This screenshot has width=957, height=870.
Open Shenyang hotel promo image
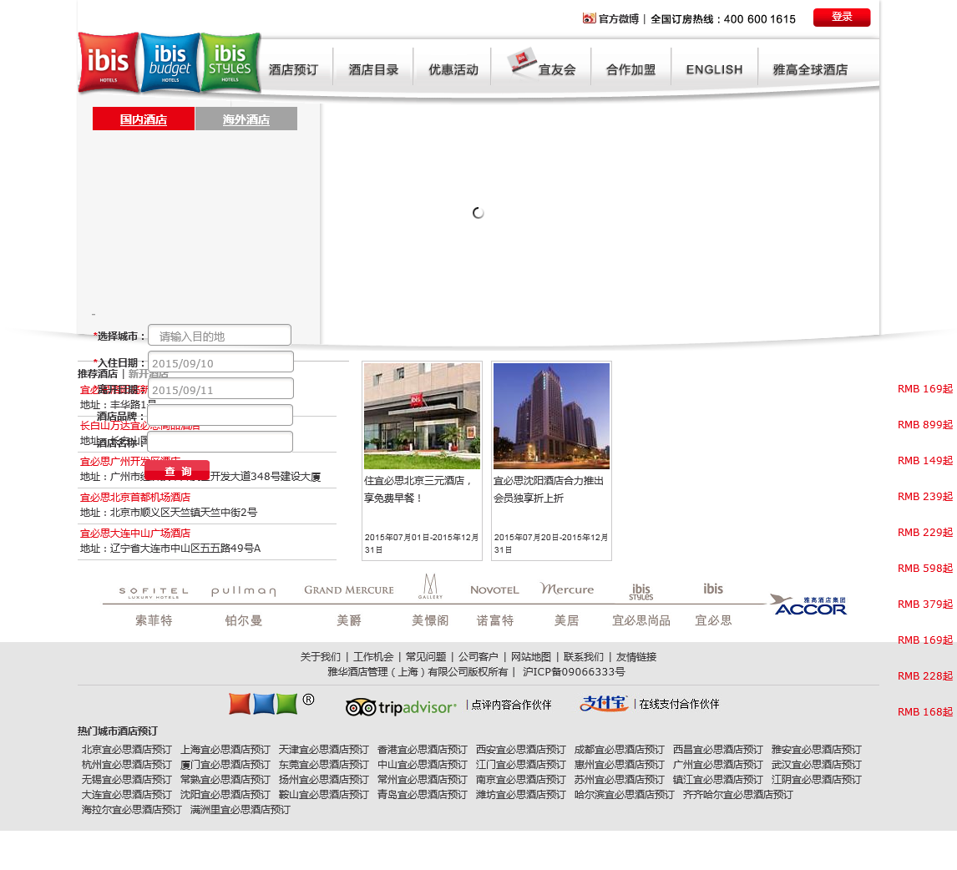point(552,416)
